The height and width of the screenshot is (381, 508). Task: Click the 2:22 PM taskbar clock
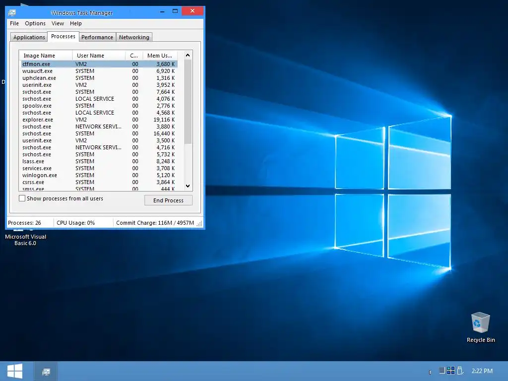[x=482, y=371]
